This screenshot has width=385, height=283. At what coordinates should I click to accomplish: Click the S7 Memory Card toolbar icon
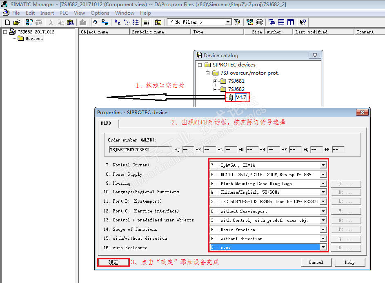(39, 22)
